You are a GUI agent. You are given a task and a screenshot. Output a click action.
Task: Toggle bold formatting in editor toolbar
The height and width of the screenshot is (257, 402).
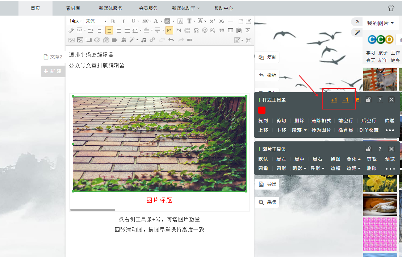coord(113,21)
